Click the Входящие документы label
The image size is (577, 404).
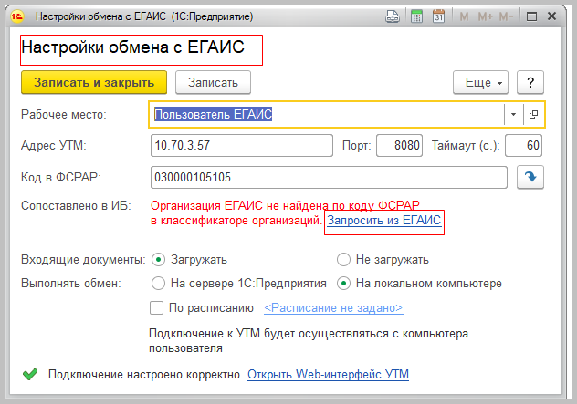(83, 260)
